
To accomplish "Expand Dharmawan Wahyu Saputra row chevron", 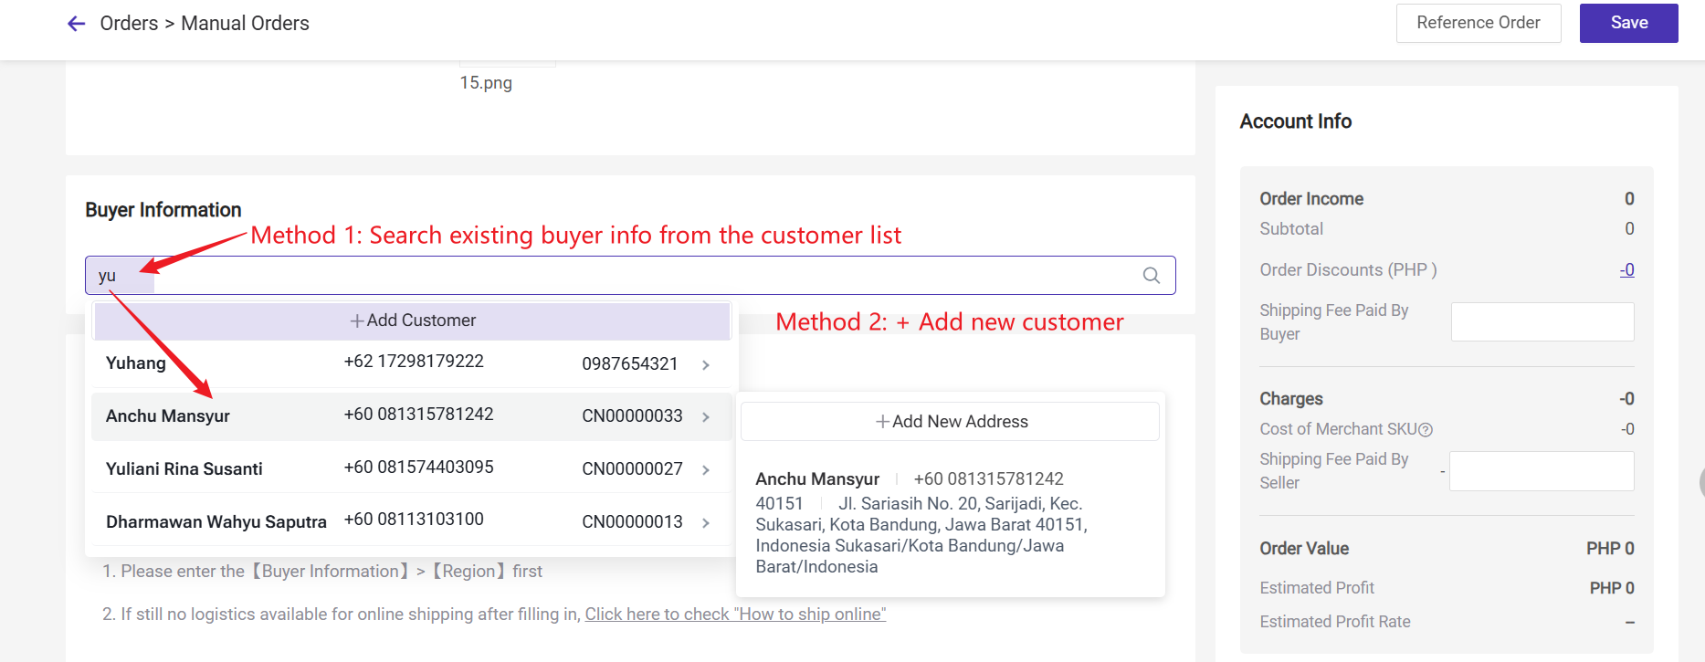I will point(706,523).
